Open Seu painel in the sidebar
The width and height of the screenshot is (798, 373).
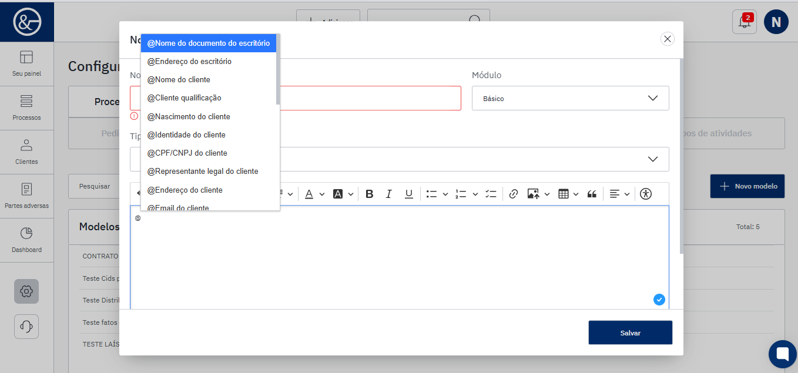tap(26, 64)
